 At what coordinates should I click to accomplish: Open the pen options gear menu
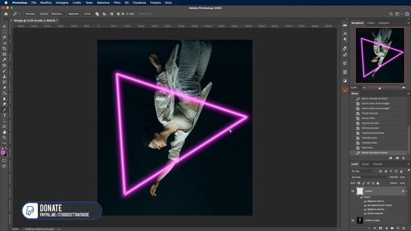point(118,14)
